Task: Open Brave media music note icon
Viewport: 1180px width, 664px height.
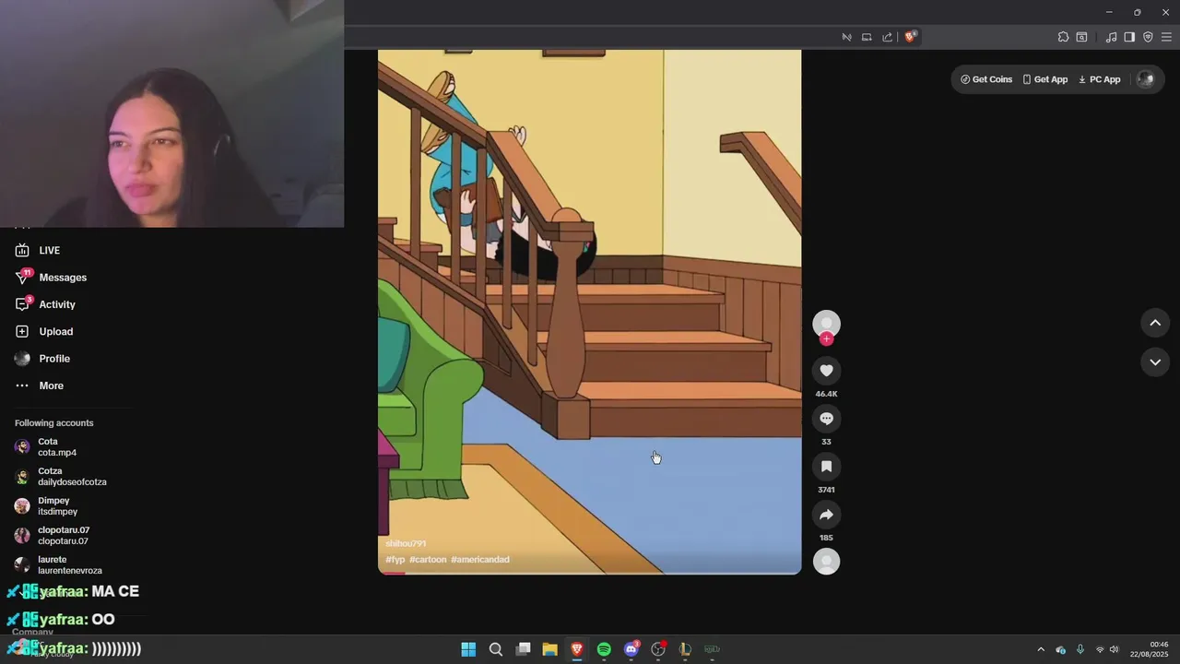Action: point(1111,37)
